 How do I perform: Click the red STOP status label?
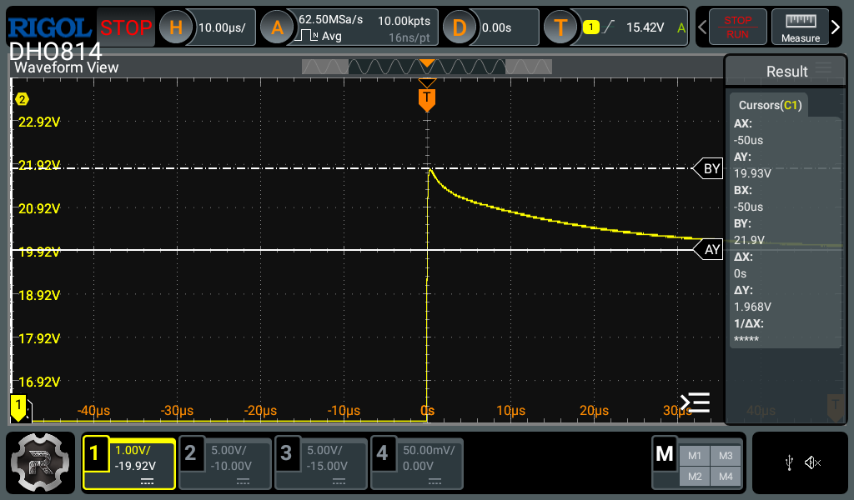click(x=126, y=27)
